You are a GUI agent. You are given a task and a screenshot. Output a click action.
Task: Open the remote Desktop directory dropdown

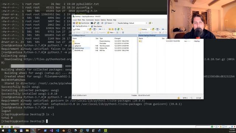(x=145, y=29)
